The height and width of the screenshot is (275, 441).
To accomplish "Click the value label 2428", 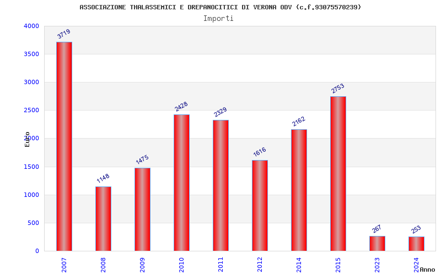I will (181, 106).
